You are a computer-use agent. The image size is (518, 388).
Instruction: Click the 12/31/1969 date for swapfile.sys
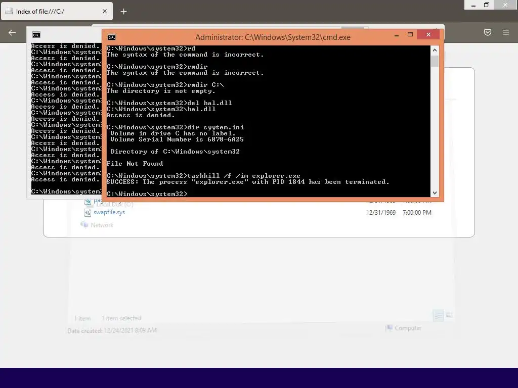click(380, 213)
